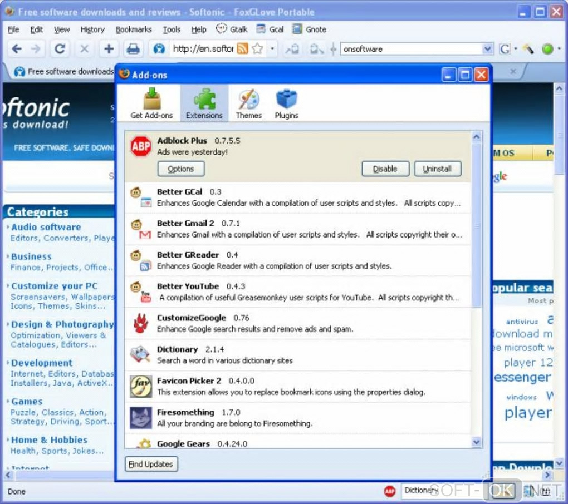Click the Softonic page scroll-up arrow
Viewport: 568px width, 504px height.
pyautogui.click(x=559, y=88)
